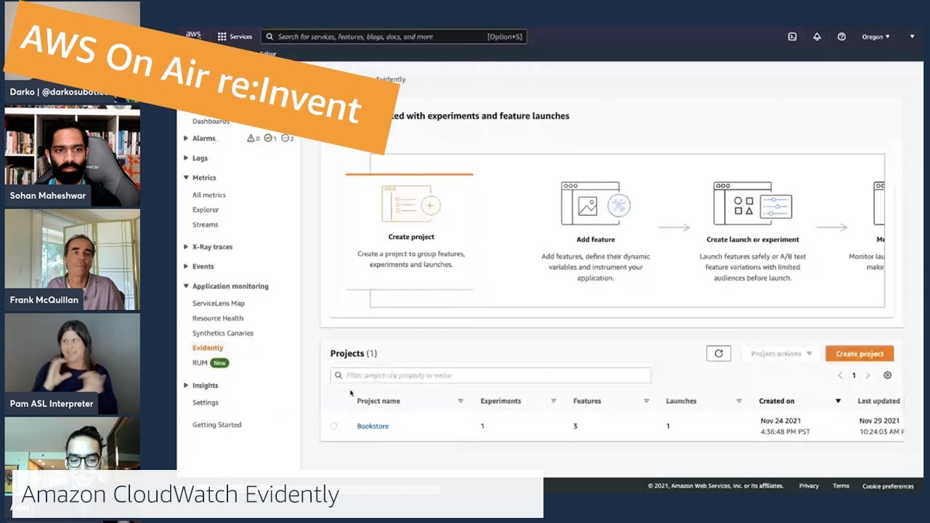
Task: Click the Last updated column header
Action: click(x=878, y=401)
